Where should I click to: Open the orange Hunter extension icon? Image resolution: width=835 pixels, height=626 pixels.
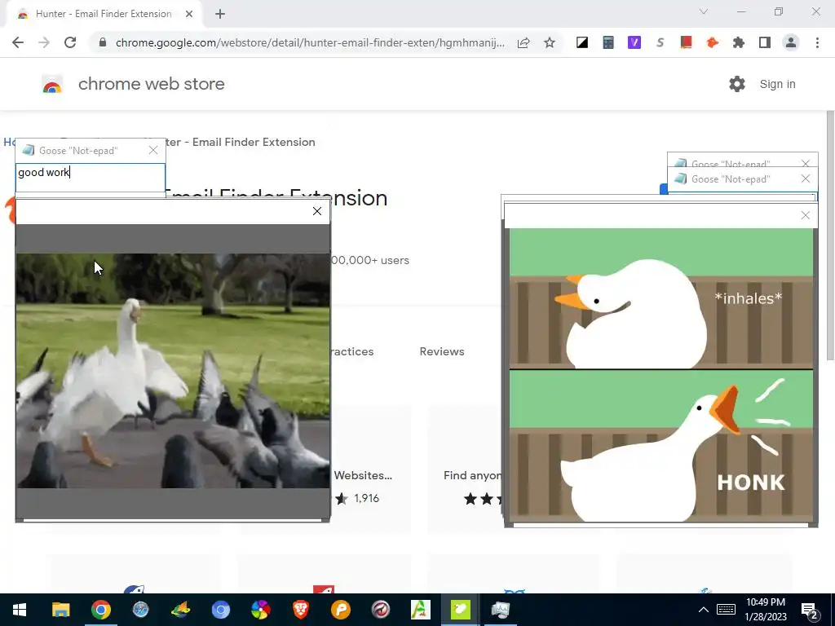coord(712,42)
